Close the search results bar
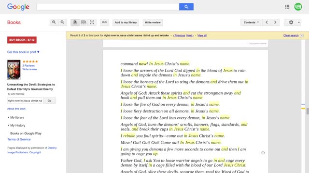The height and width of the screenshot is (173, 309). (302, 36)
